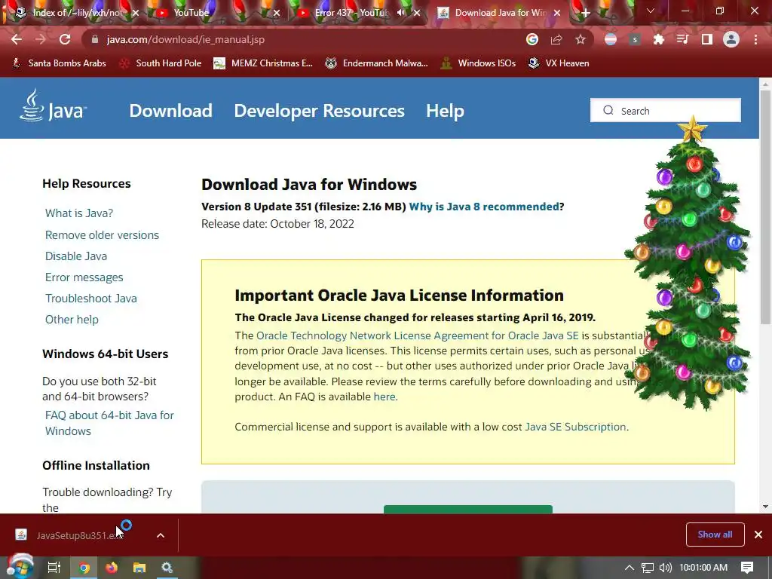Open a new browser tab
772x579 pixels.
(x=585, y=13)
